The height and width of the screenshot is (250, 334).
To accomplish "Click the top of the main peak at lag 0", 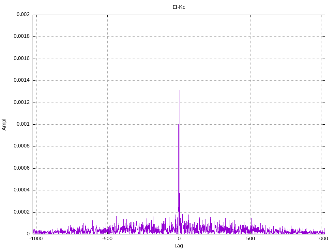I will [179, 36].
